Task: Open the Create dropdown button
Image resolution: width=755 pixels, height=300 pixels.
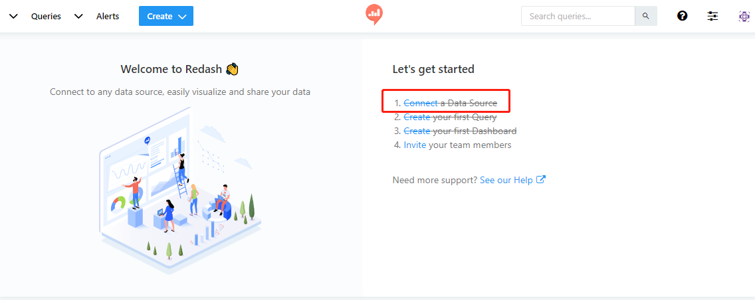Action: [165, 16]
